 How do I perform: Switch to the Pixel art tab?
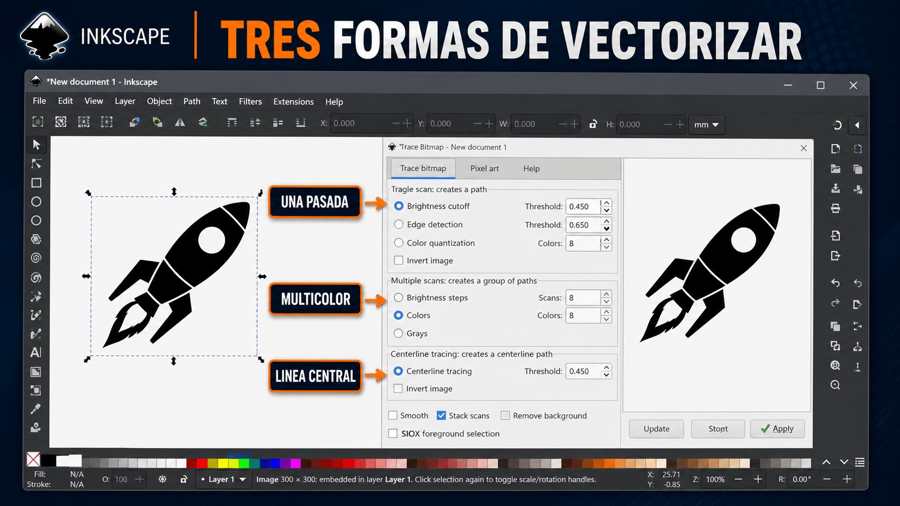[484, 168]
